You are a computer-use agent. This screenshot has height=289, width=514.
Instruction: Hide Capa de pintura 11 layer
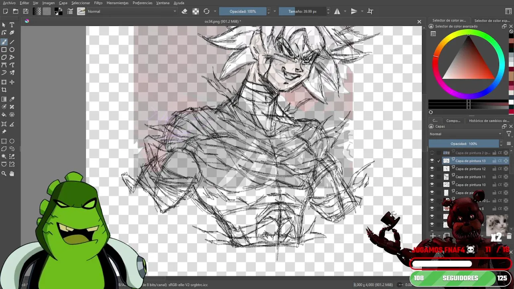point(432,177)
